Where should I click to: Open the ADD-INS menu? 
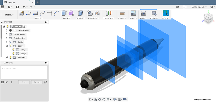click(x=154, y=18)
